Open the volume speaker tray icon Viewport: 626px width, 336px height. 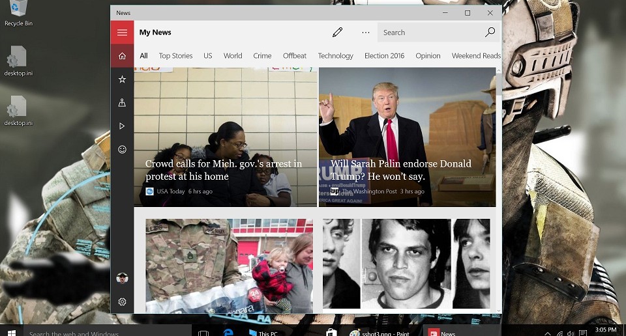(x=571, y=333)
